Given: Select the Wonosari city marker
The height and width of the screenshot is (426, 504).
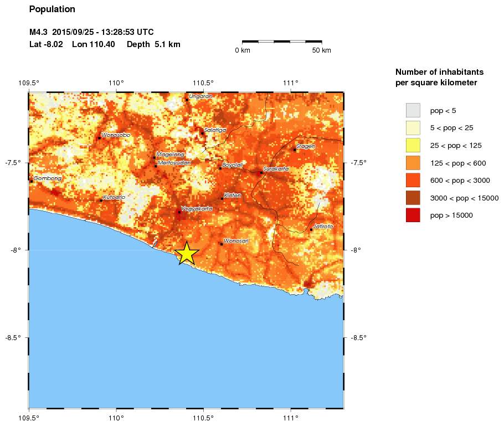Looking at the screenshot, I should tap(222, 244).
